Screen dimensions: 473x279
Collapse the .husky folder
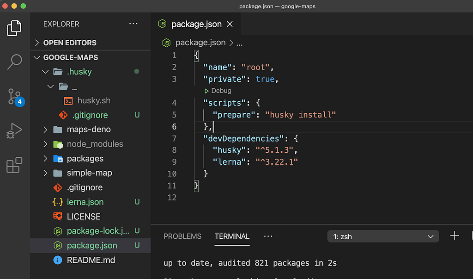point(91,72)
